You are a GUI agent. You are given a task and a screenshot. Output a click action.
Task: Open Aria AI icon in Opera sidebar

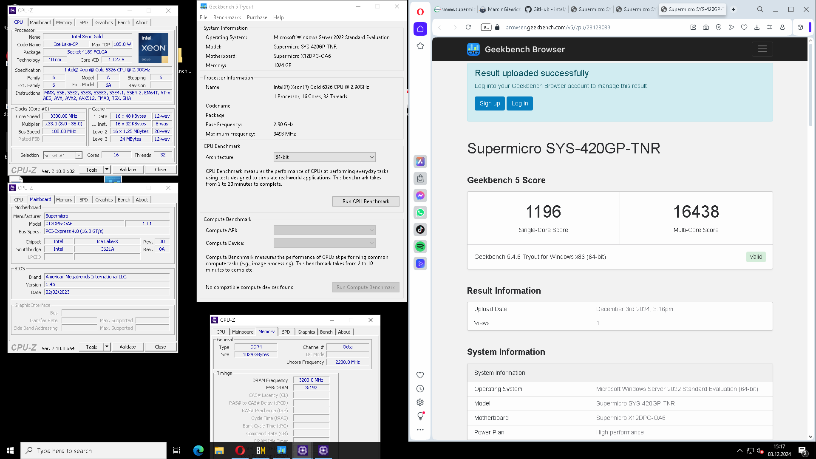coord(420,161)
